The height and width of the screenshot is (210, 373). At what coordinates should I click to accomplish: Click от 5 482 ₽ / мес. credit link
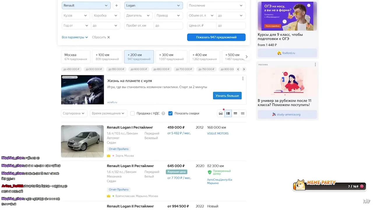[179, 133]
